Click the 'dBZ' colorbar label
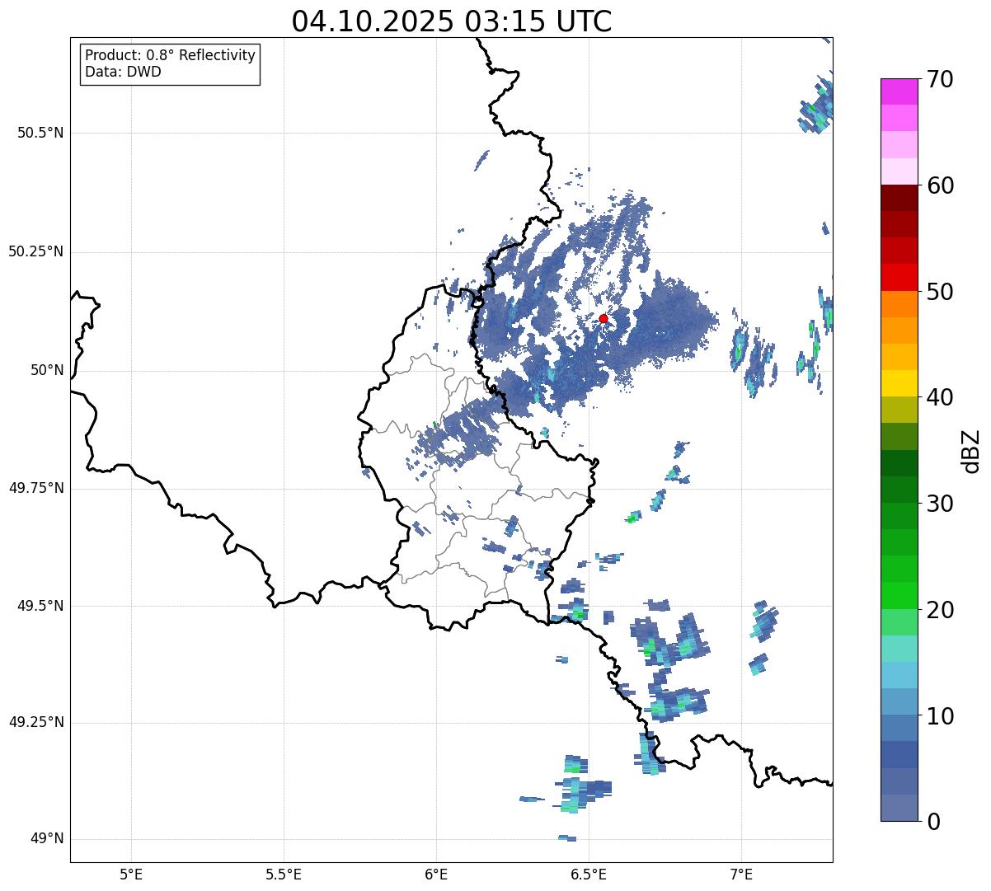The height and width of the screenshot is (891, 991). tap(971, 450)
